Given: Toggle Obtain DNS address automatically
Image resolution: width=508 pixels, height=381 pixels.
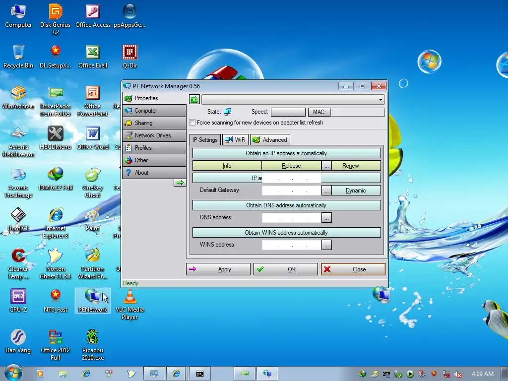Looking at the screenshot, I should point(286,205).
